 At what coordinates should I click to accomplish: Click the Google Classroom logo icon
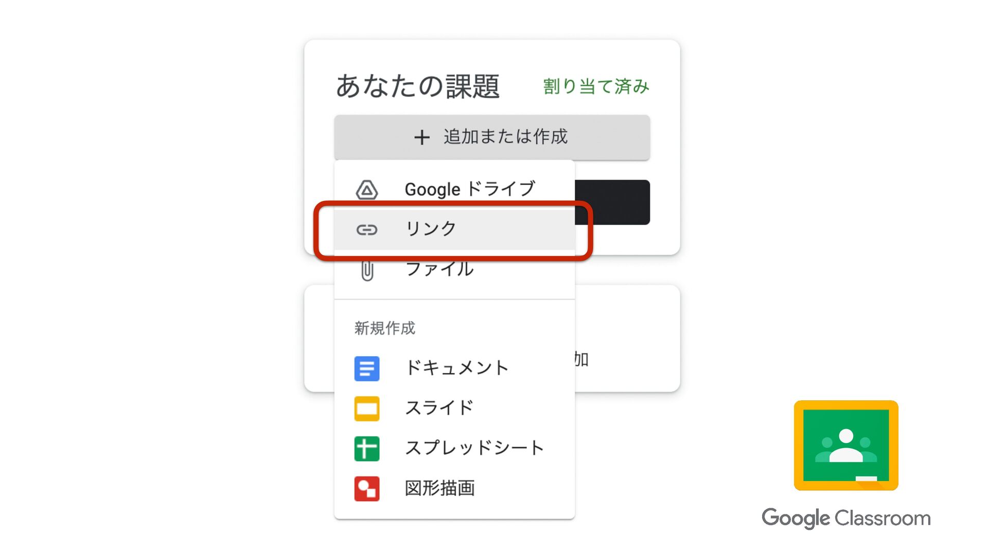(x=846, y=446)
